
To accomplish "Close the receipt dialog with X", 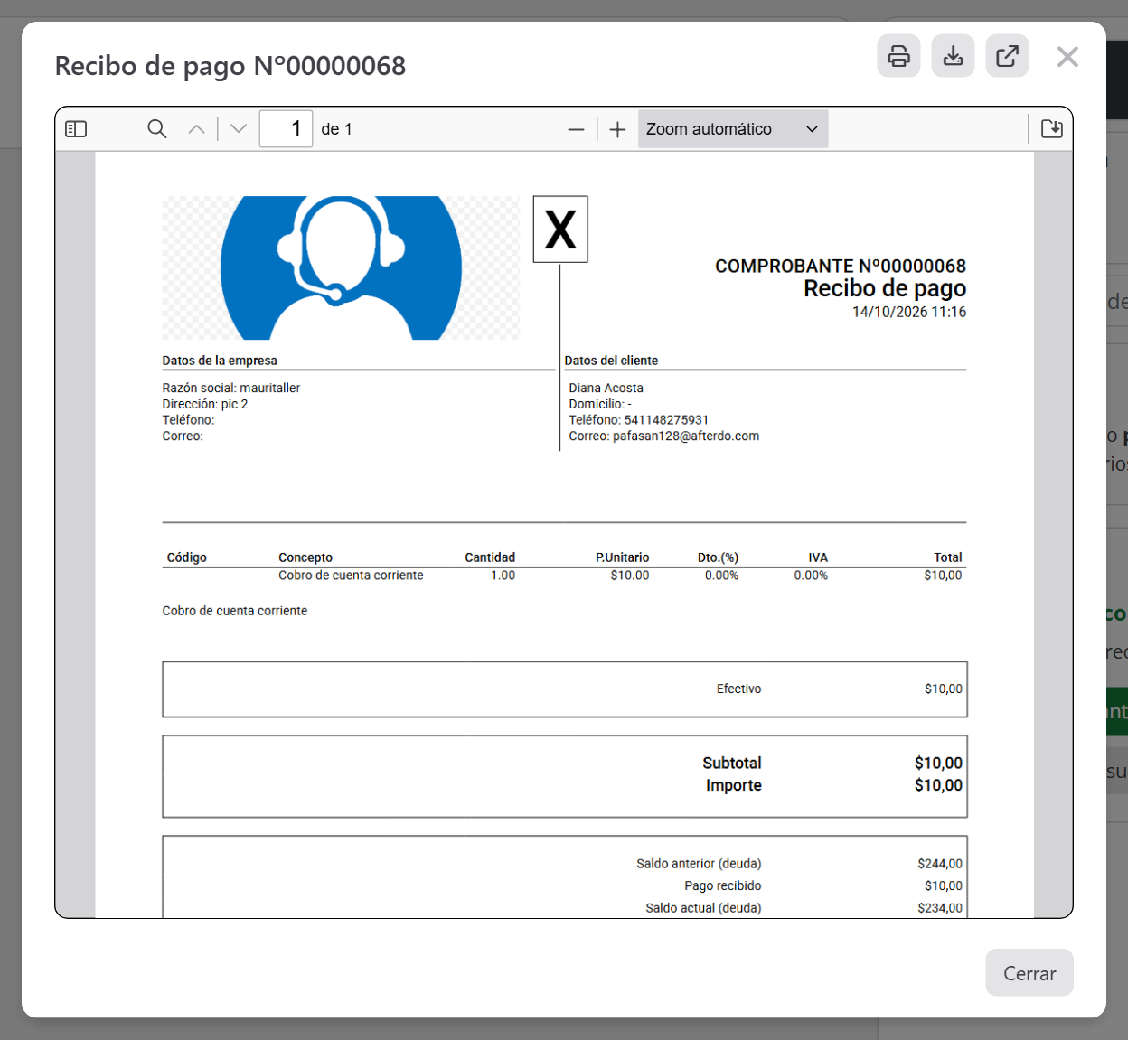I will [x=1067, y=57].
